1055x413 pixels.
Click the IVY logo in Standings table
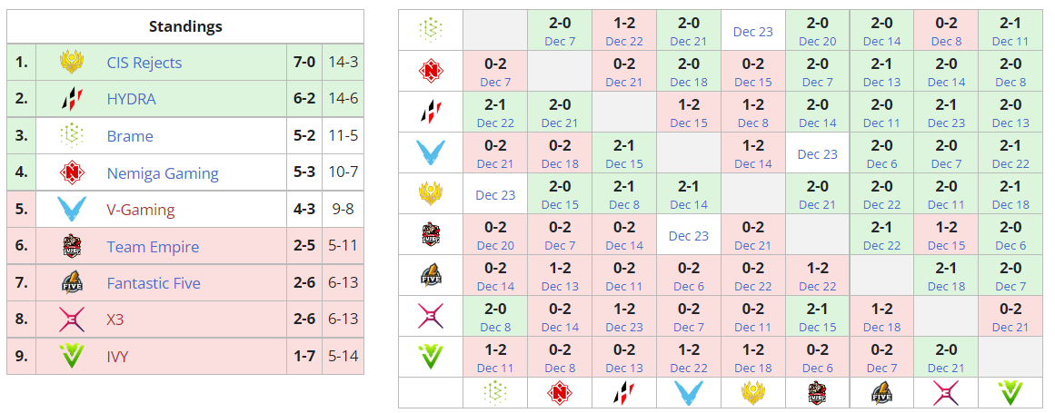tap(72, 357)
